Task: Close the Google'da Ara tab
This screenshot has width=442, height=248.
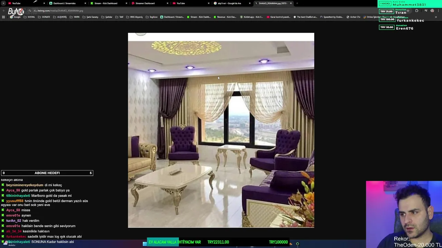Action: pos(250,3)
